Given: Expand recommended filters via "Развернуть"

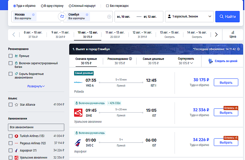Looking at the screenshot, I should click(x=36, y=86).
